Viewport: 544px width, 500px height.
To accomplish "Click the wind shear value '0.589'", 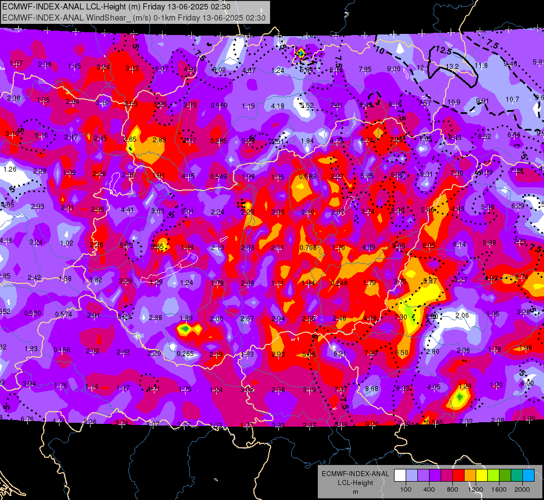I will pyautogui.click(x=307, y=176).
